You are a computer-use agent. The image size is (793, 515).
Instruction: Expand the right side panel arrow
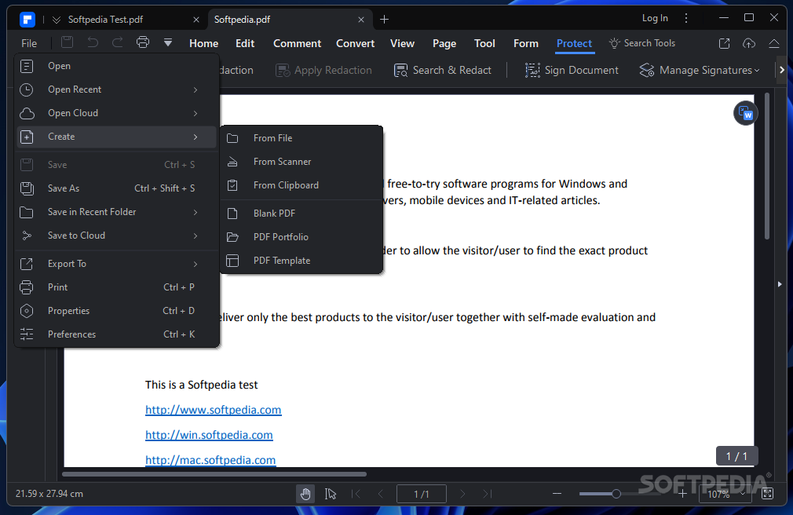(x=780, y=284)
